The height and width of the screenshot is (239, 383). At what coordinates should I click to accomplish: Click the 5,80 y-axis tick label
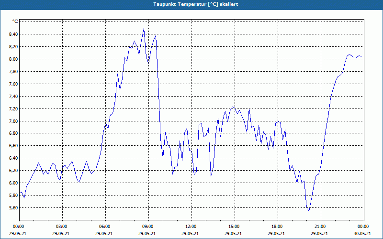click(x=12, y=196)
